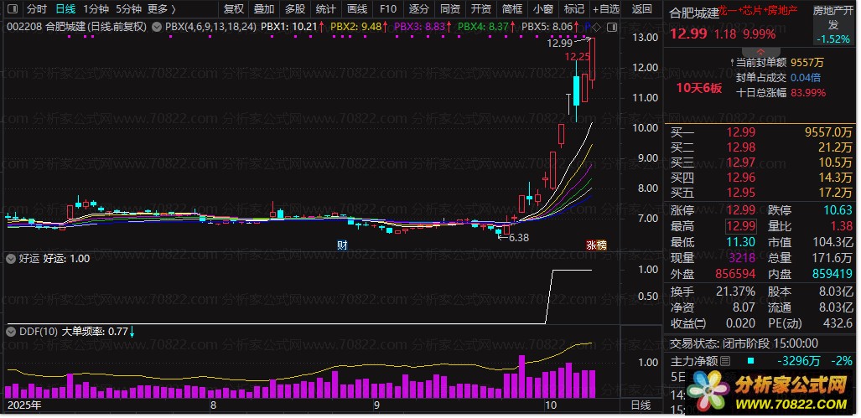The height and width of the screenshot is (418, 861).
Task: Click the 标记 mark button
Action: click(574, 8)
